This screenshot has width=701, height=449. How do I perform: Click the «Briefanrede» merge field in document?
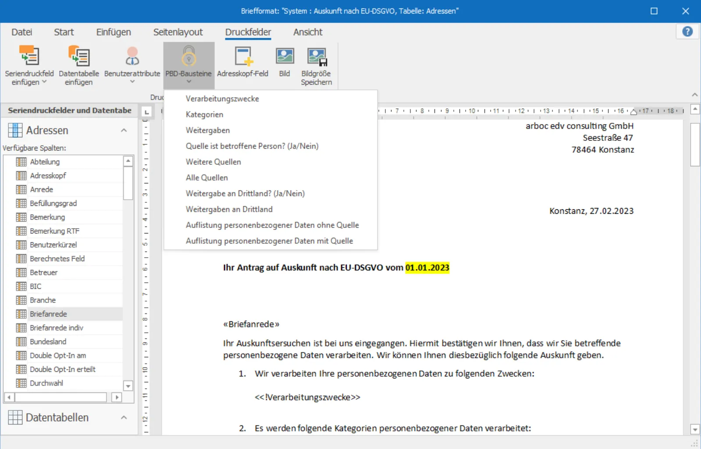tap(251, 324)
